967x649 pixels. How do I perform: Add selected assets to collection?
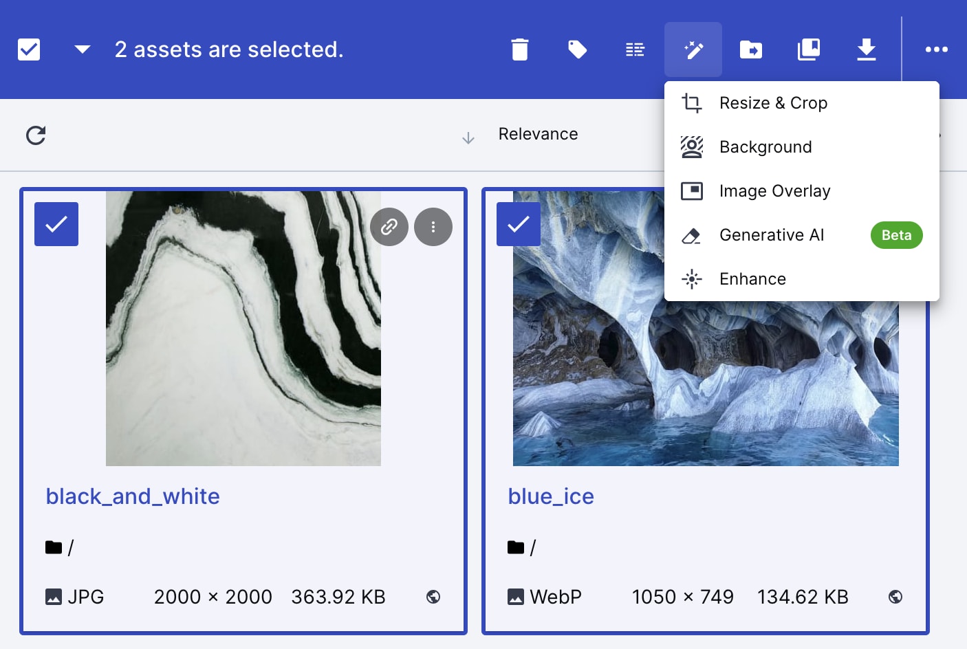(809, 49)
